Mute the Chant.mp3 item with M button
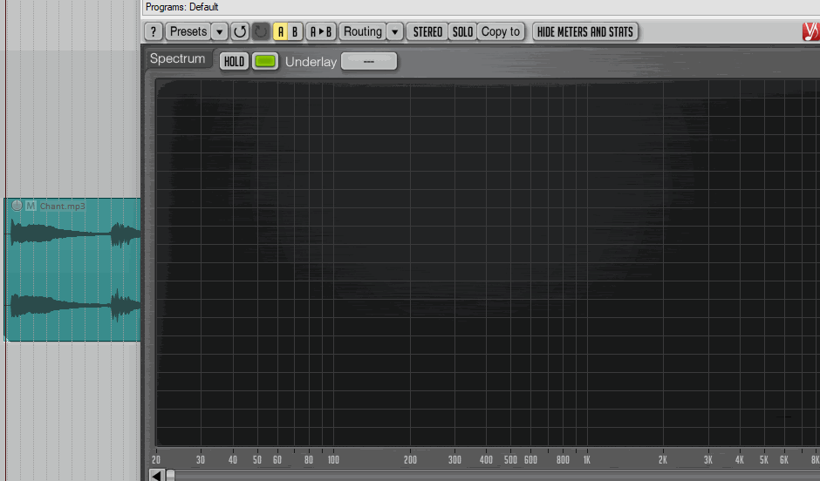Screen dimensions: 820x481 tap(31, 206)
